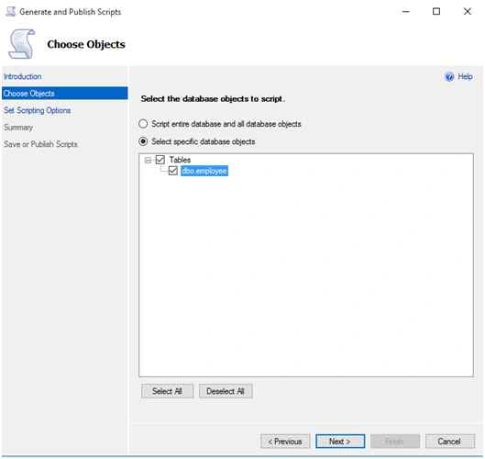Maximize the Generate and Publish Scripts window
Image resolution: width=485 pixels, height=459 pixels.
(x=436, y=11)
